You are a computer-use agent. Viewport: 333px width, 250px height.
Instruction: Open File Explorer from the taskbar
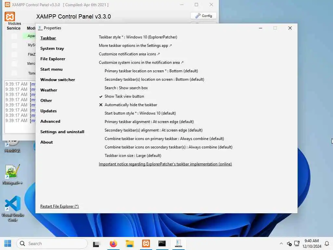tap(129, 243)
